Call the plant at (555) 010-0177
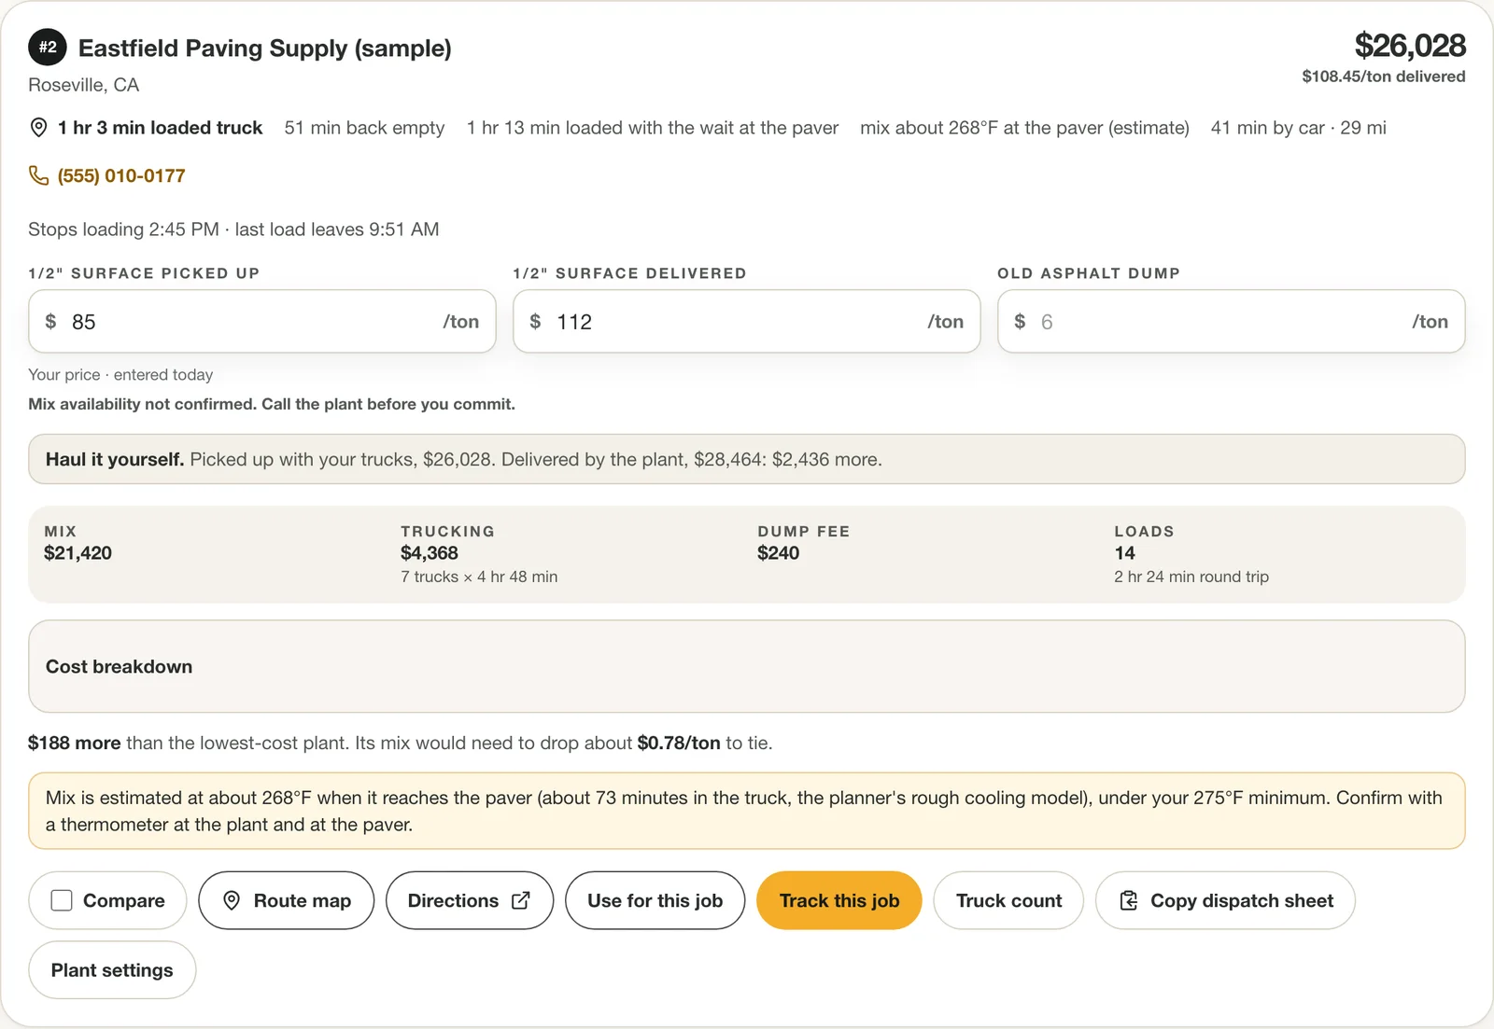The width and height of the screenshot is (1494, 1029). point(121,175)
